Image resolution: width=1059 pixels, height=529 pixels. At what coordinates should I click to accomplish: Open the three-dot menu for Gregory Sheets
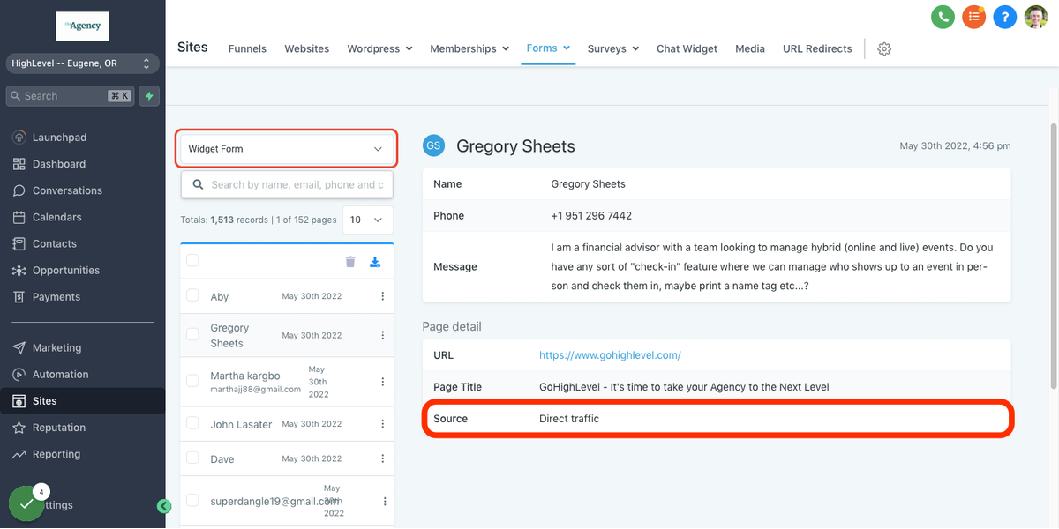coord(383,335)
